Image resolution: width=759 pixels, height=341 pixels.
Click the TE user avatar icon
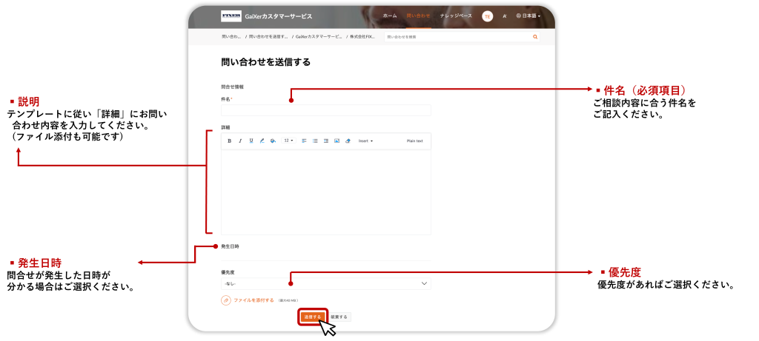click(x=487, y=16)
